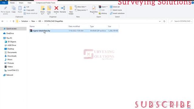Click the WinRAR archive file icon
The image size is (194, 109).
click(31, 31)
